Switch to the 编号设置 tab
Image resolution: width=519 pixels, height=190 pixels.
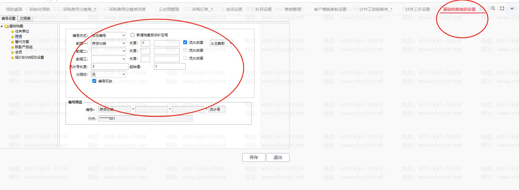click(x=8, y=18)
